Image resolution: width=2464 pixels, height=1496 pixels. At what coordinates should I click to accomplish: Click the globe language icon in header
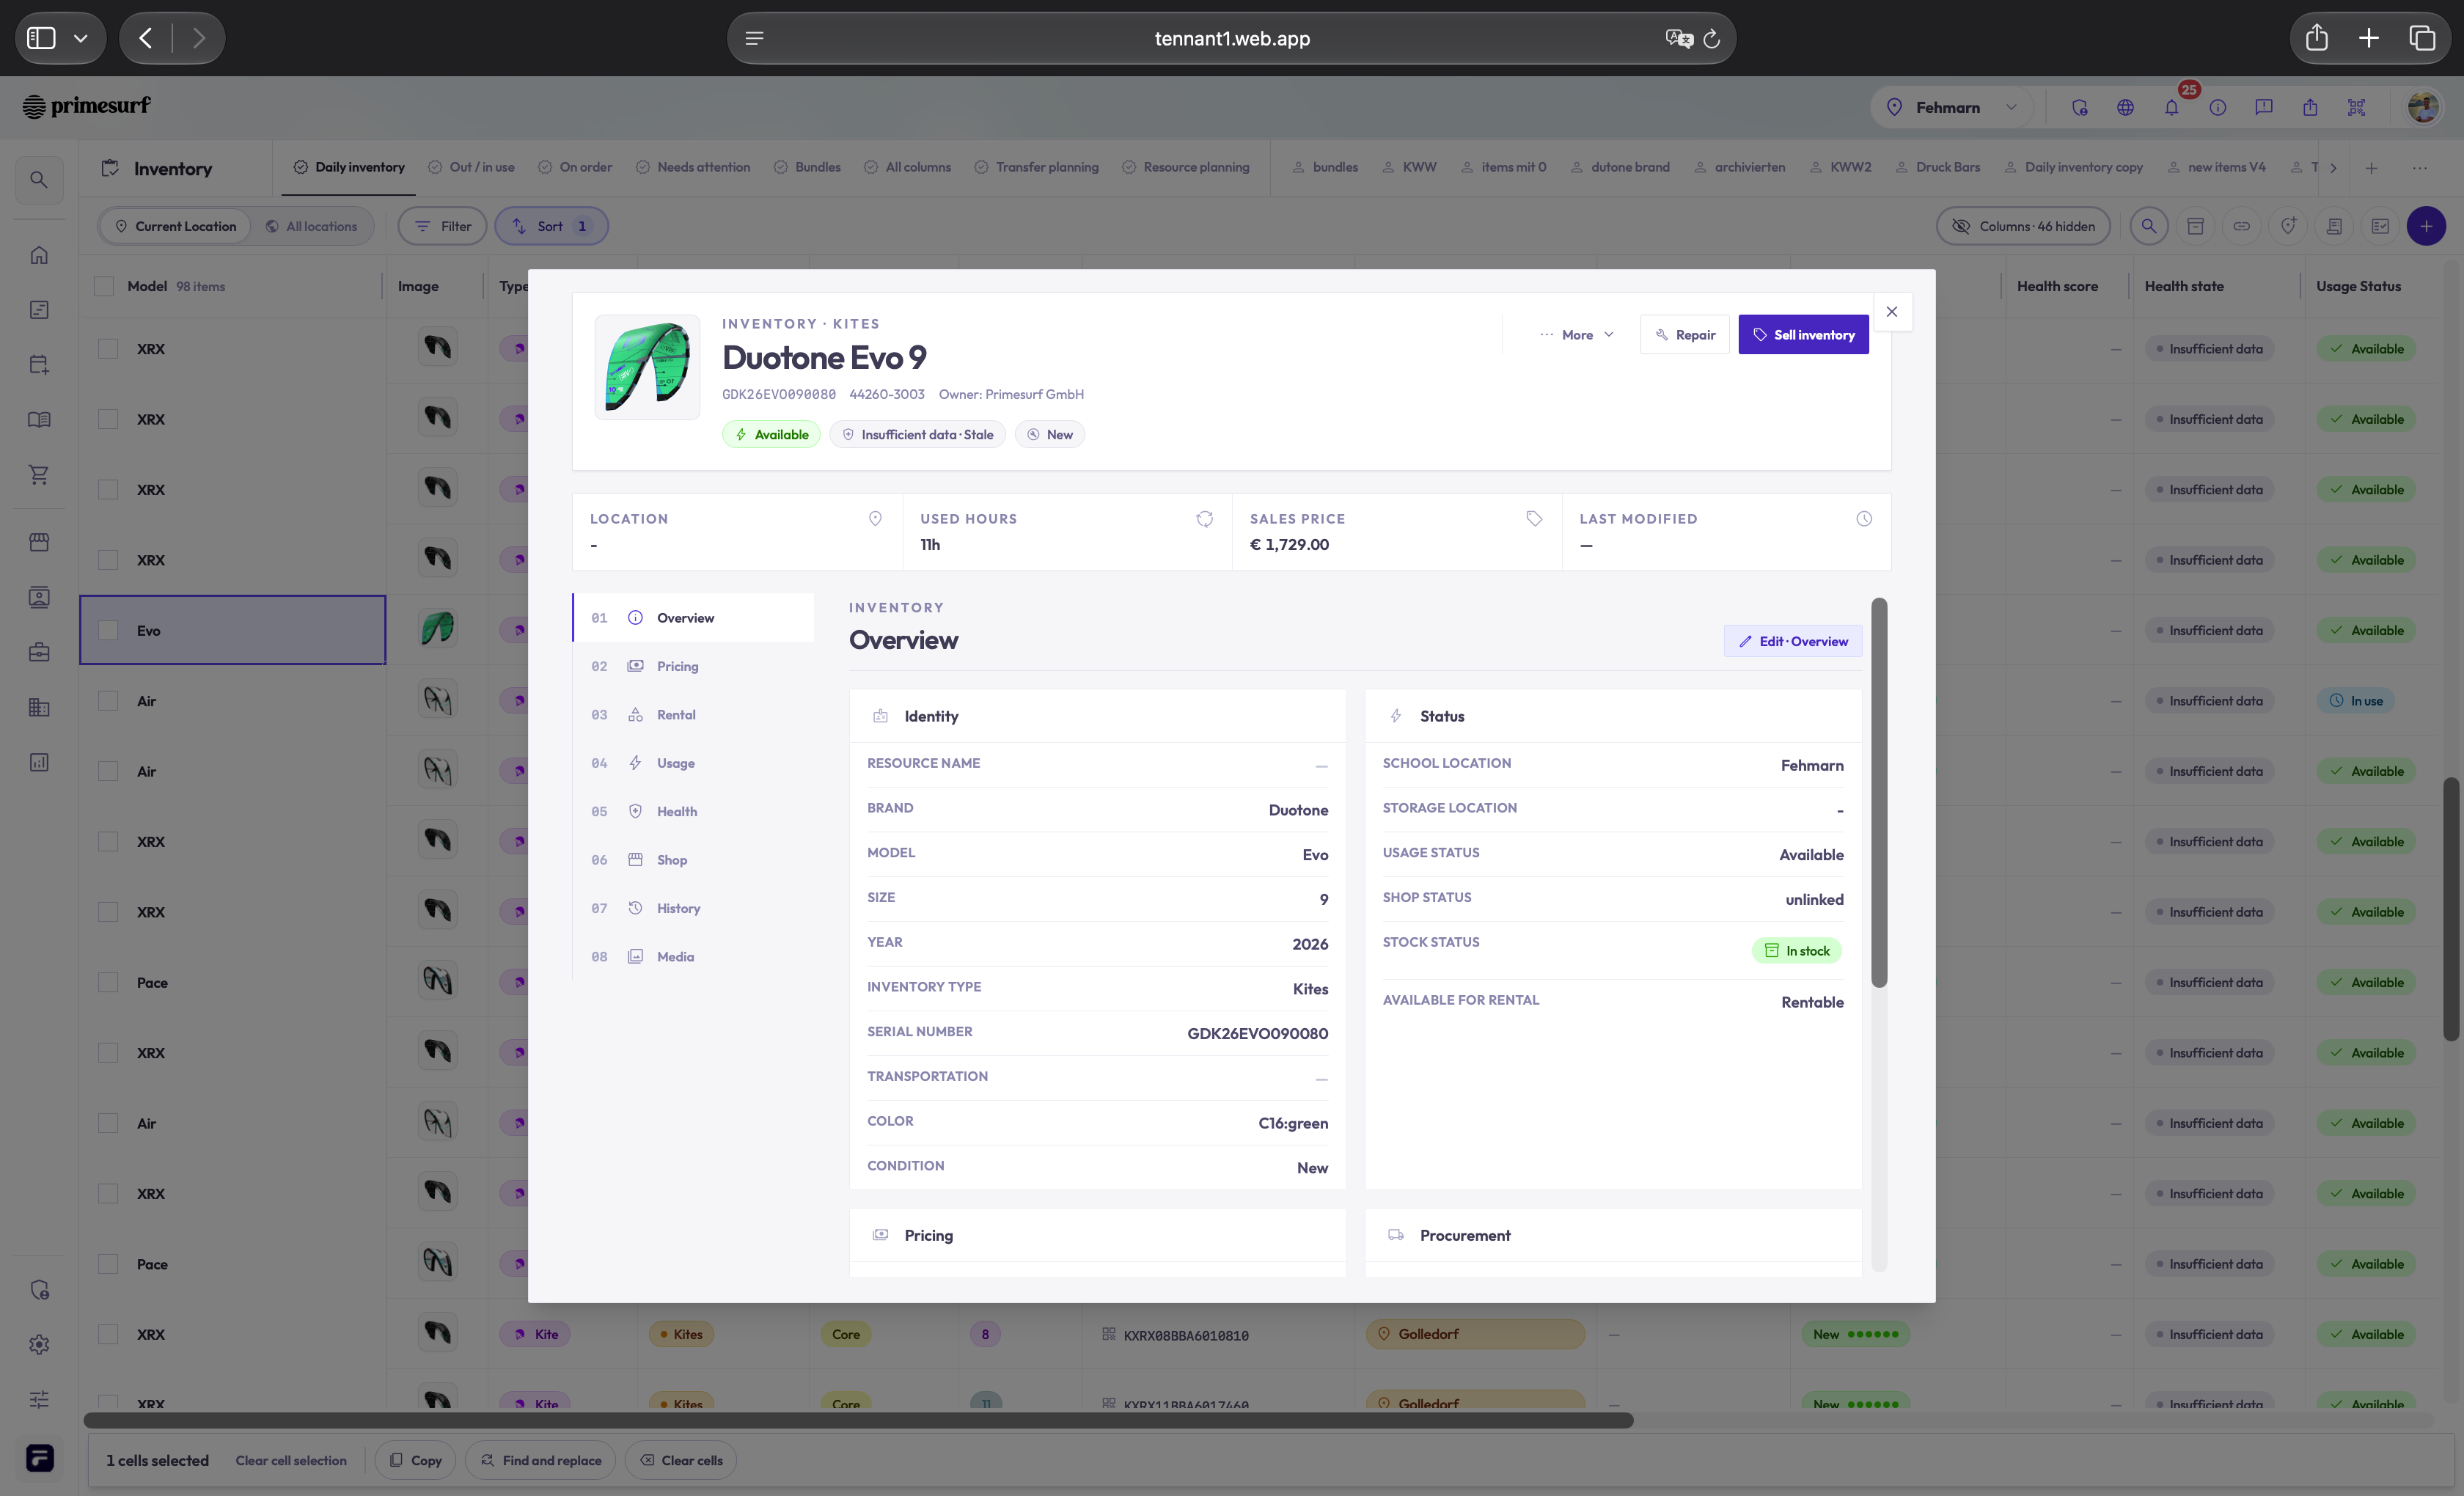[x=2125, y=107]
